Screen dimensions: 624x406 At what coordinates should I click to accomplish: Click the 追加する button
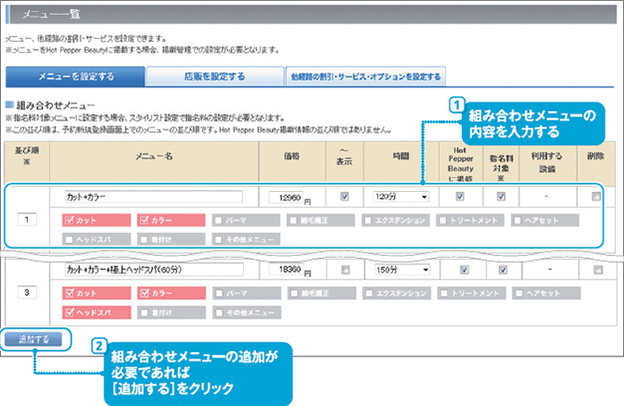(34, 339)
